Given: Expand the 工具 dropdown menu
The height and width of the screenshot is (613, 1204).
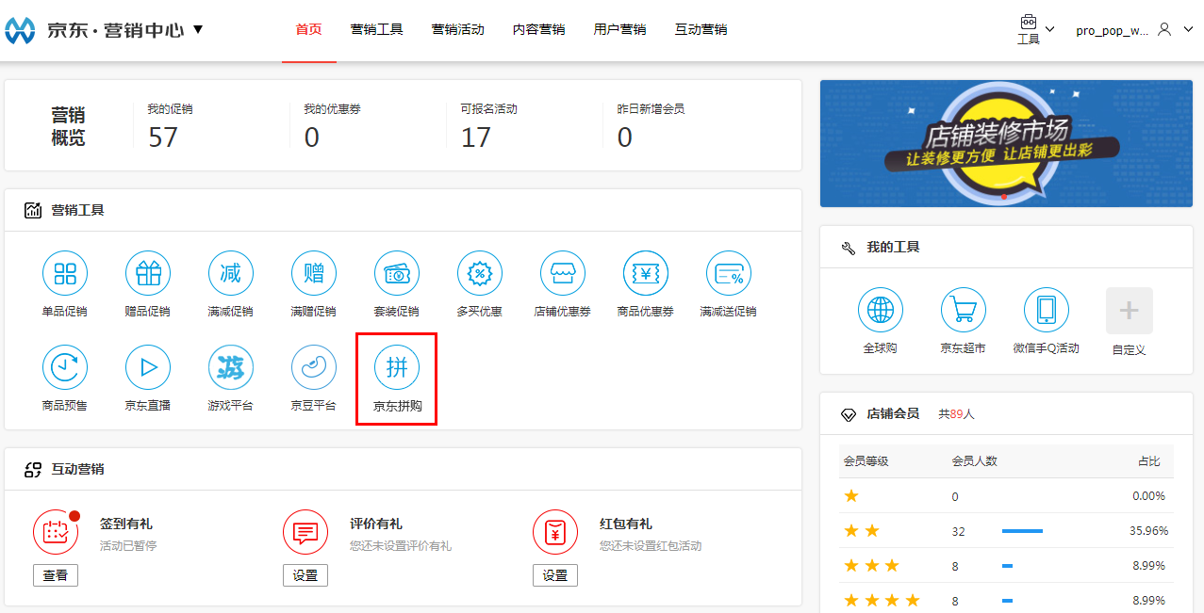Looking at the screenshot, I should (1035, 30).
